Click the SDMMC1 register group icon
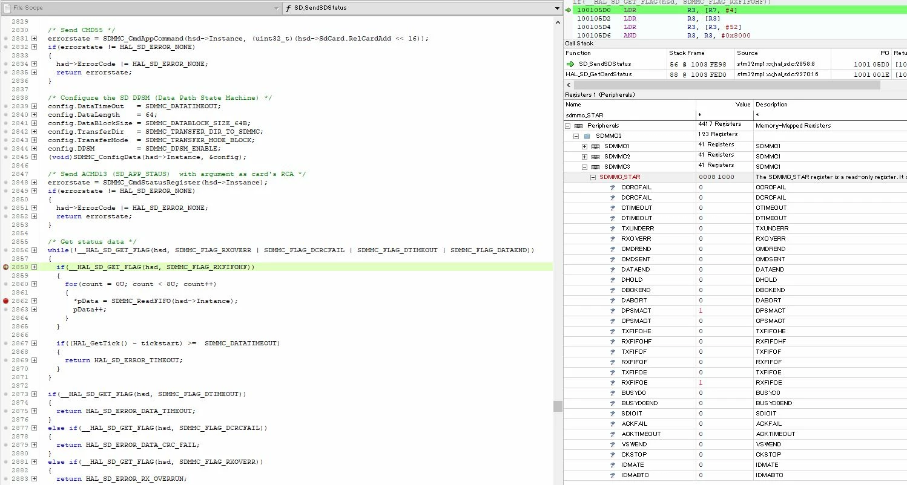907x485 pixels. tap(595, 146)
